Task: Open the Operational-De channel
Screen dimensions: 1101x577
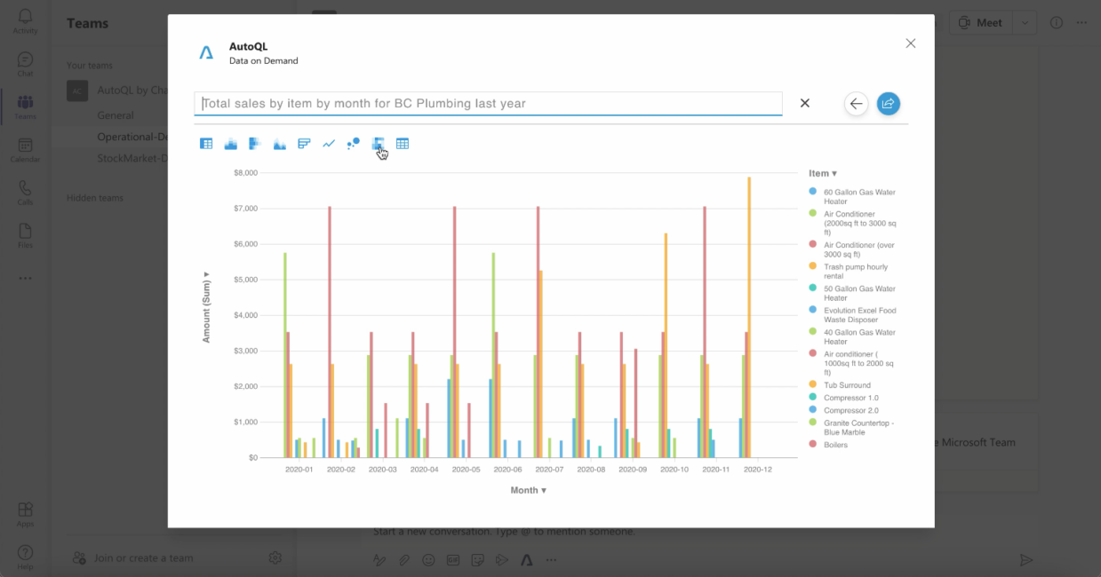Action: (132, 137)
